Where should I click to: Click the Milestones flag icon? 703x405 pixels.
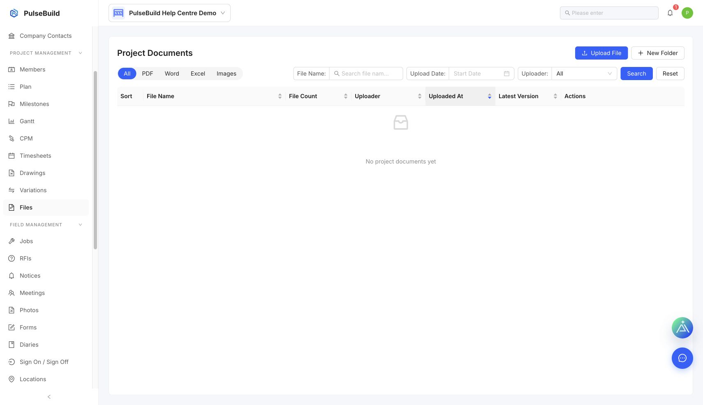tap(12, 104)
